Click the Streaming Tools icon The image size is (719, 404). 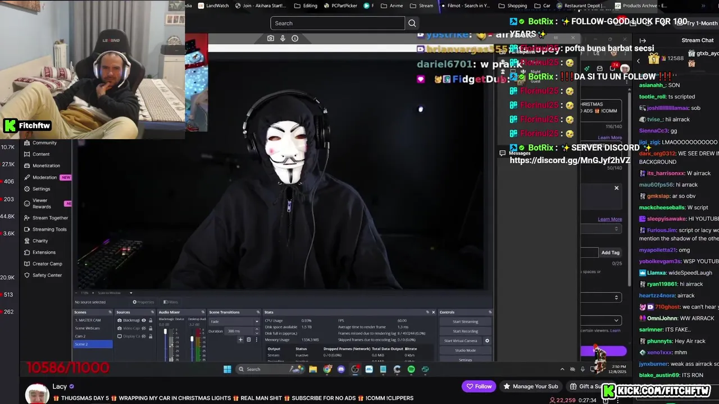tap(27, 229)
